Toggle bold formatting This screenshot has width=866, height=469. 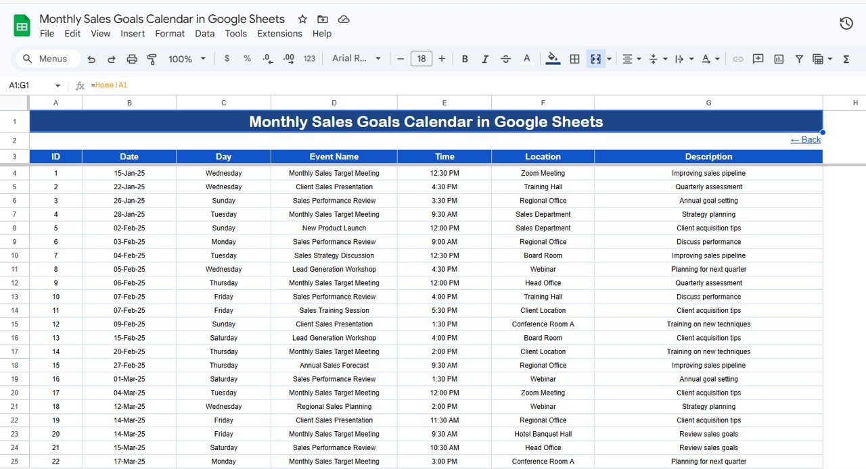tap(465, 59)
